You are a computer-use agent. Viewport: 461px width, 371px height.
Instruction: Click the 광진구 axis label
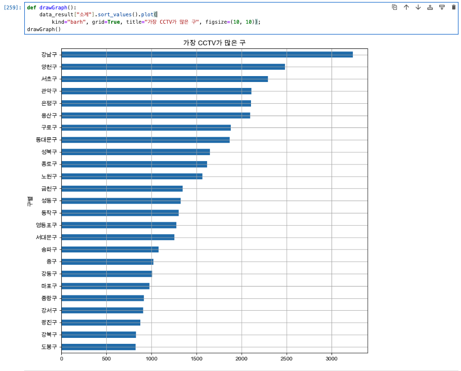49,323
